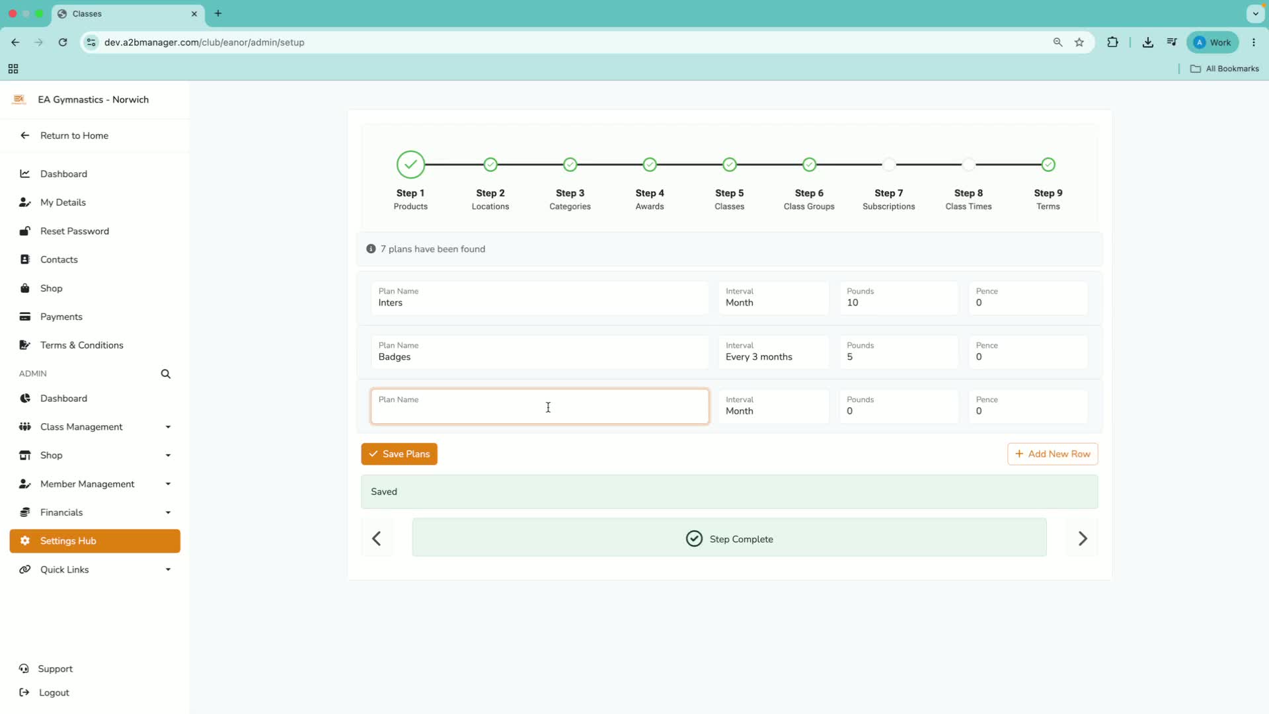Click the Payments card icon
The width and height of the screenshot is (1269, 714).
click(25, 317)
